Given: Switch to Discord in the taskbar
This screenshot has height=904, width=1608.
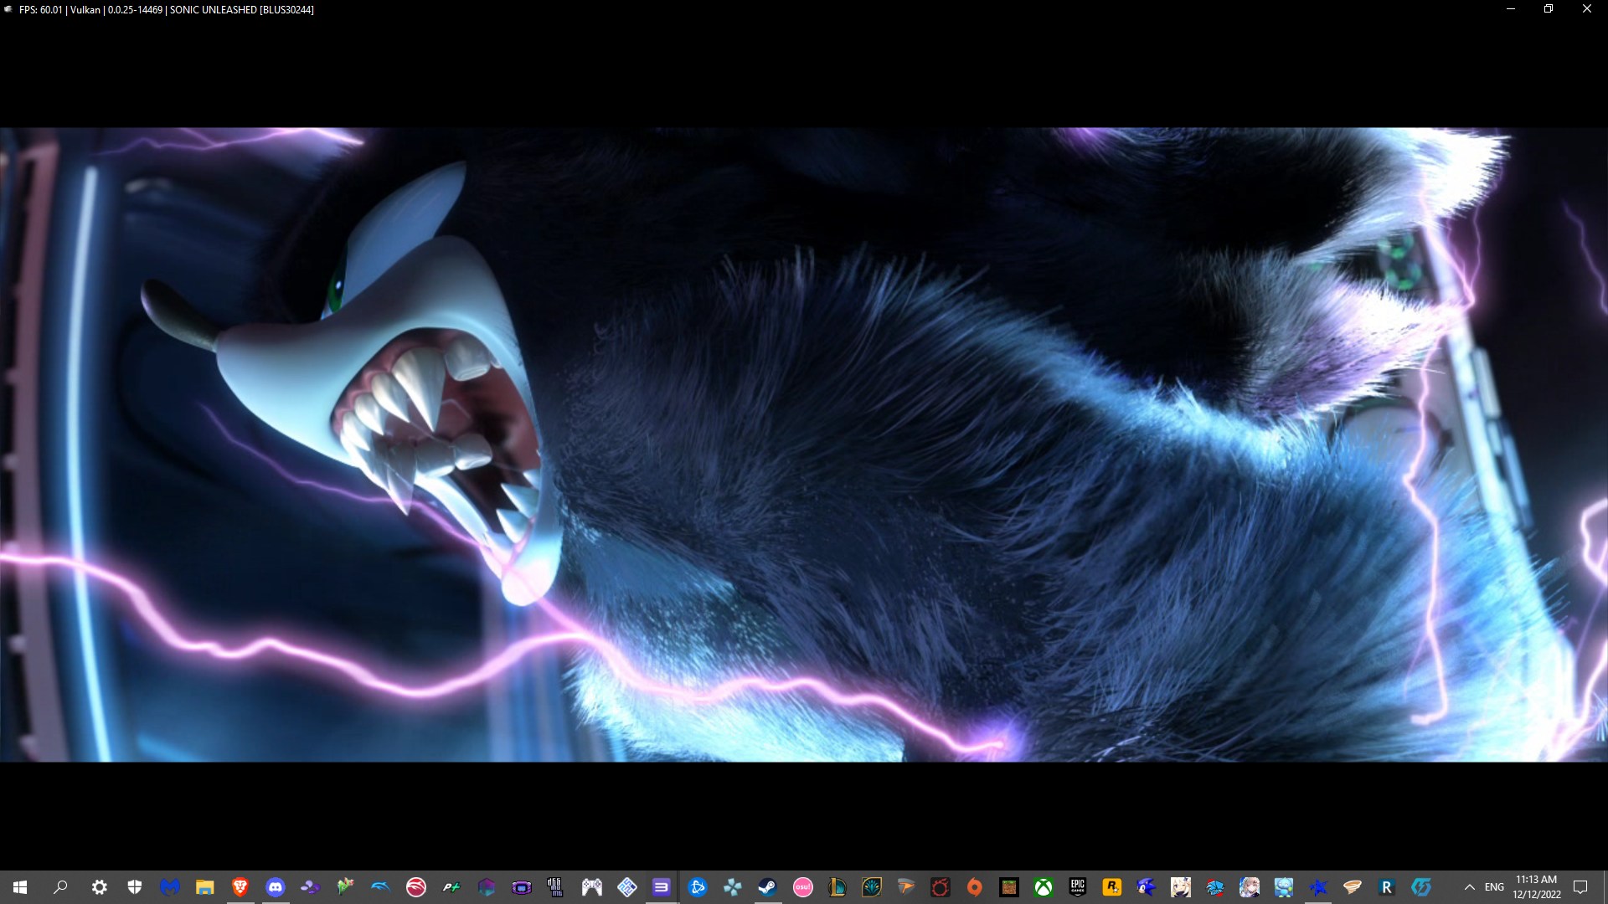Looking at the screenshot, I should pyautogui.click(x=276, y=887).
